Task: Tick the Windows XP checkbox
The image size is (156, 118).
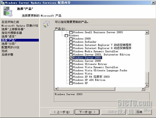Action: pos(71,83)
